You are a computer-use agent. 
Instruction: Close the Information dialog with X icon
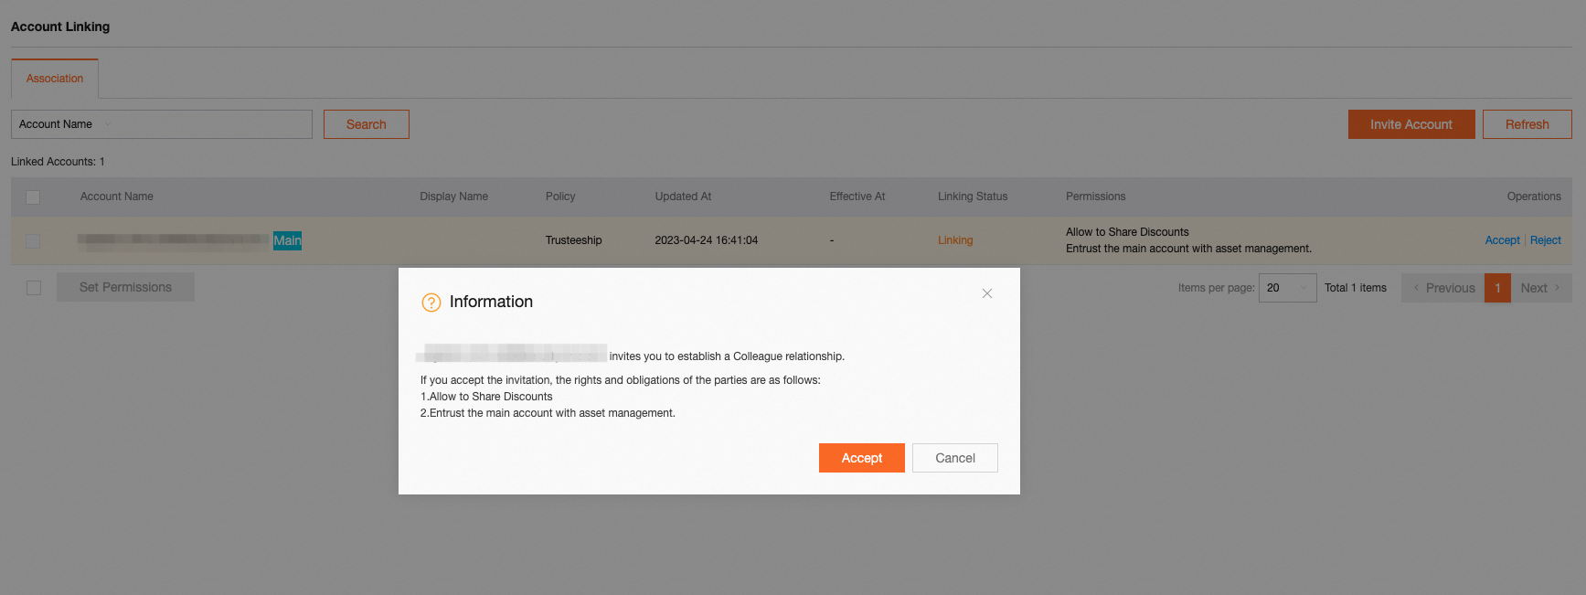pos(987,293)
